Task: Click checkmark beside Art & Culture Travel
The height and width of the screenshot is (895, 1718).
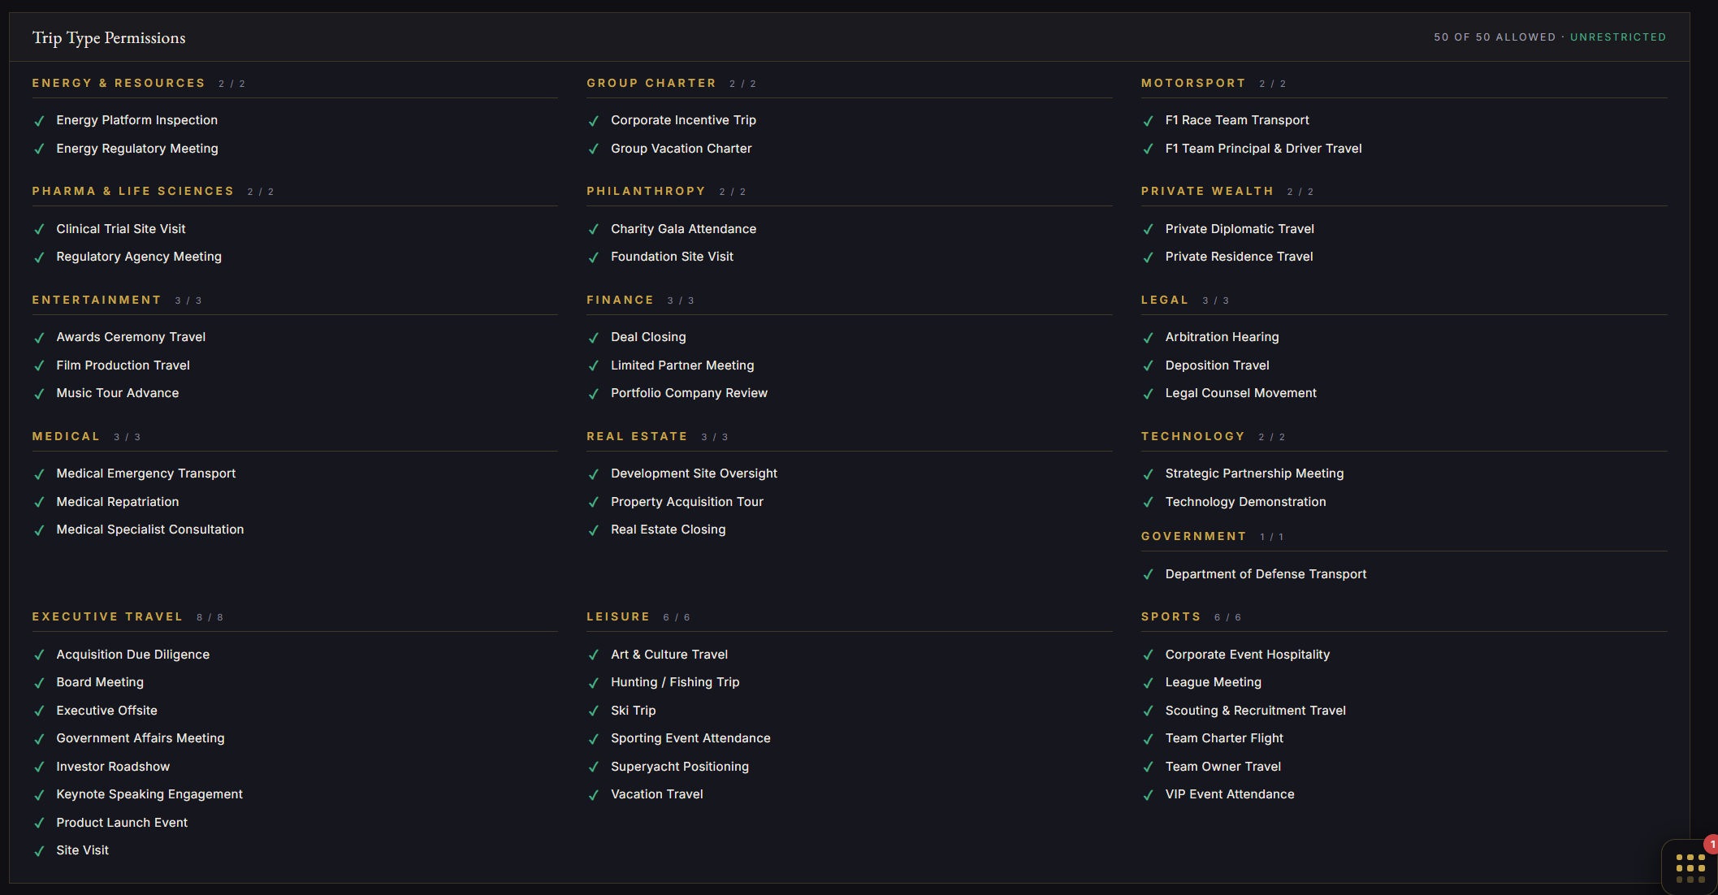Action: point(594,655)
